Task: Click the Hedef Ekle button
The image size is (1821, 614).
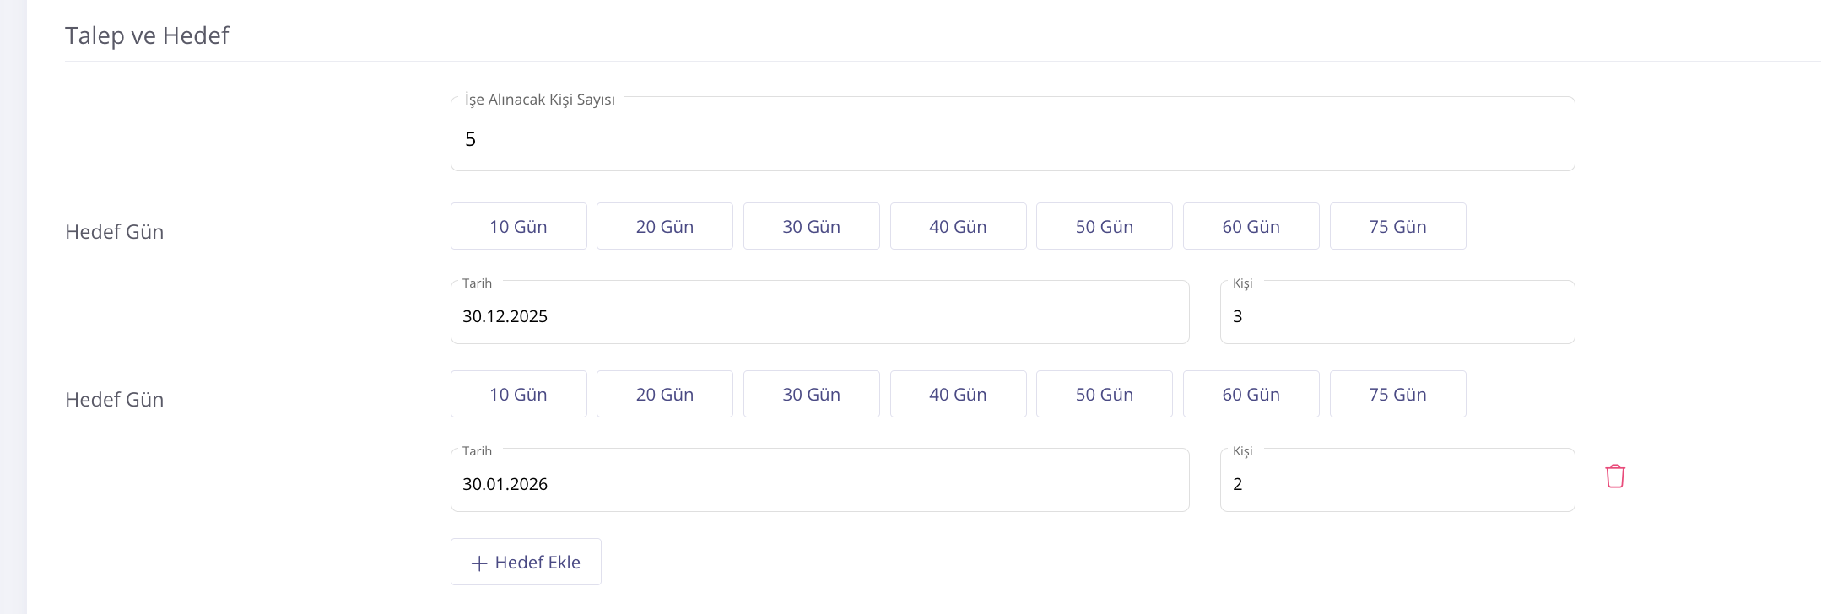Action: point(526,562)
